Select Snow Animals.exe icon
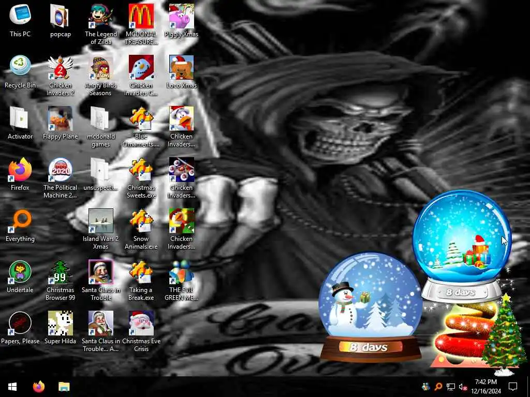Viewport: 530px width, 397px height. tap(141, 230)
